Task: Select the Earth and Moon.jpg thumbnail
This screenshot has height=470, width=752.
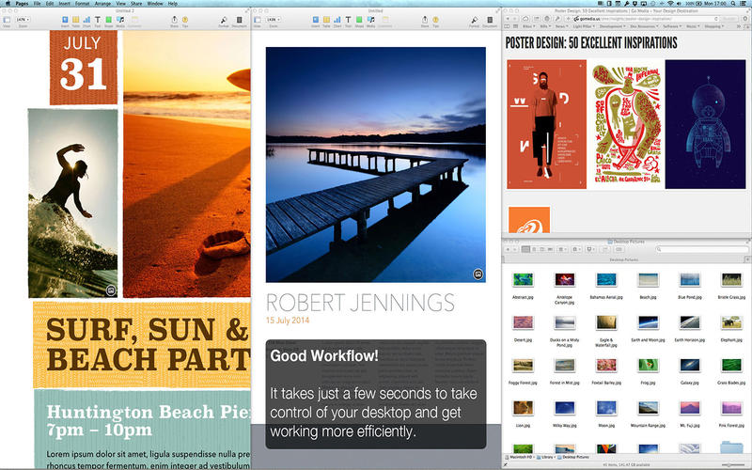Action: pyautogui.click(x=648, y=322)
